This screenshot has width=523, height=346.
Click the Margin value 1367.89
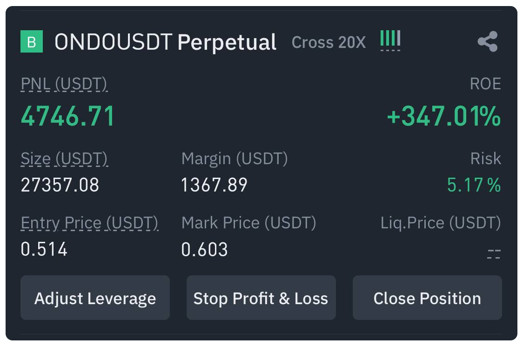click(x=214, y=185)
